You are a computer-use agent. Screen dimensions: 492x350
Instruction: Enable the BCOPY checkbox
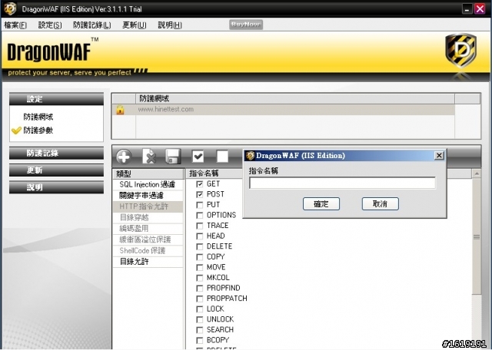coord(200,340)
